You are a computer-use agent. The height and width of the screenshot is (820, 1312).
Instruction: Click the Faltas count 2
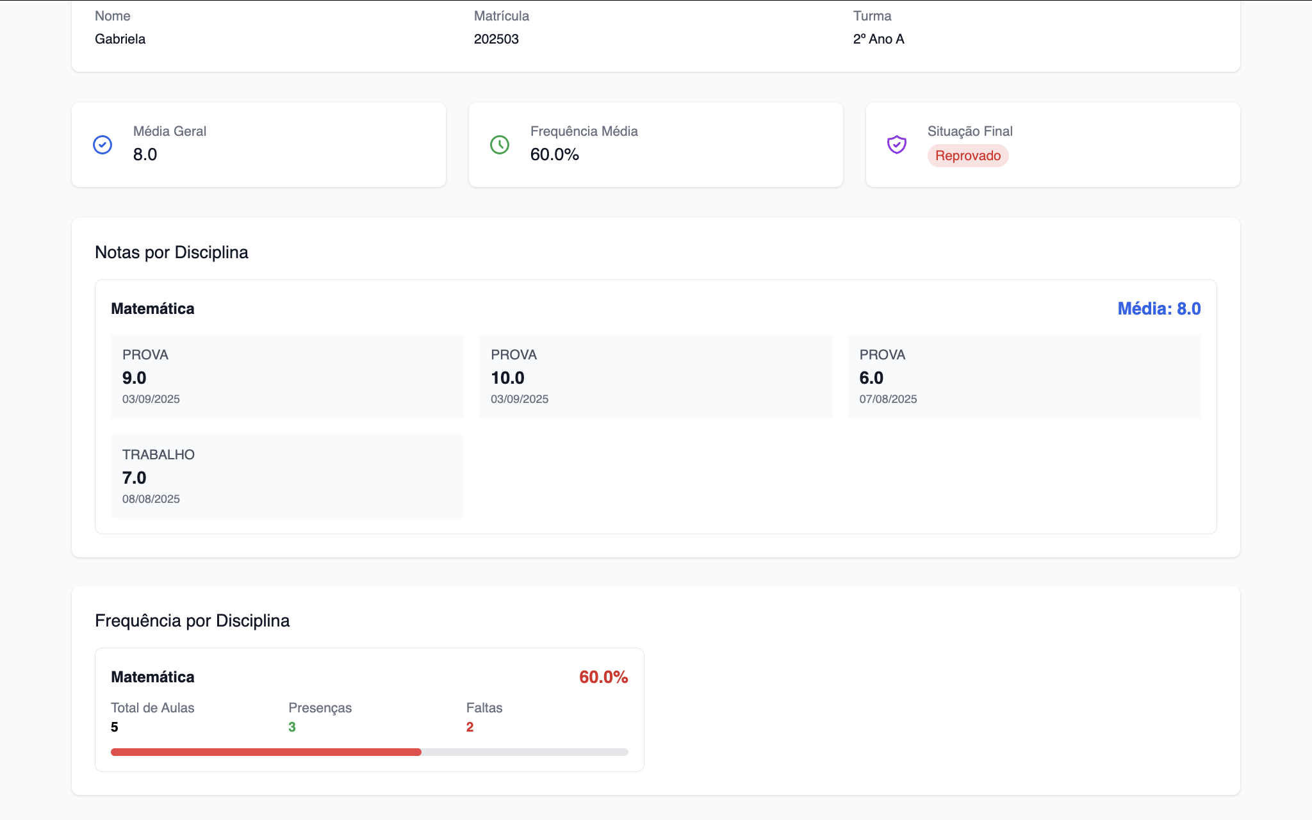coord(470,727)
